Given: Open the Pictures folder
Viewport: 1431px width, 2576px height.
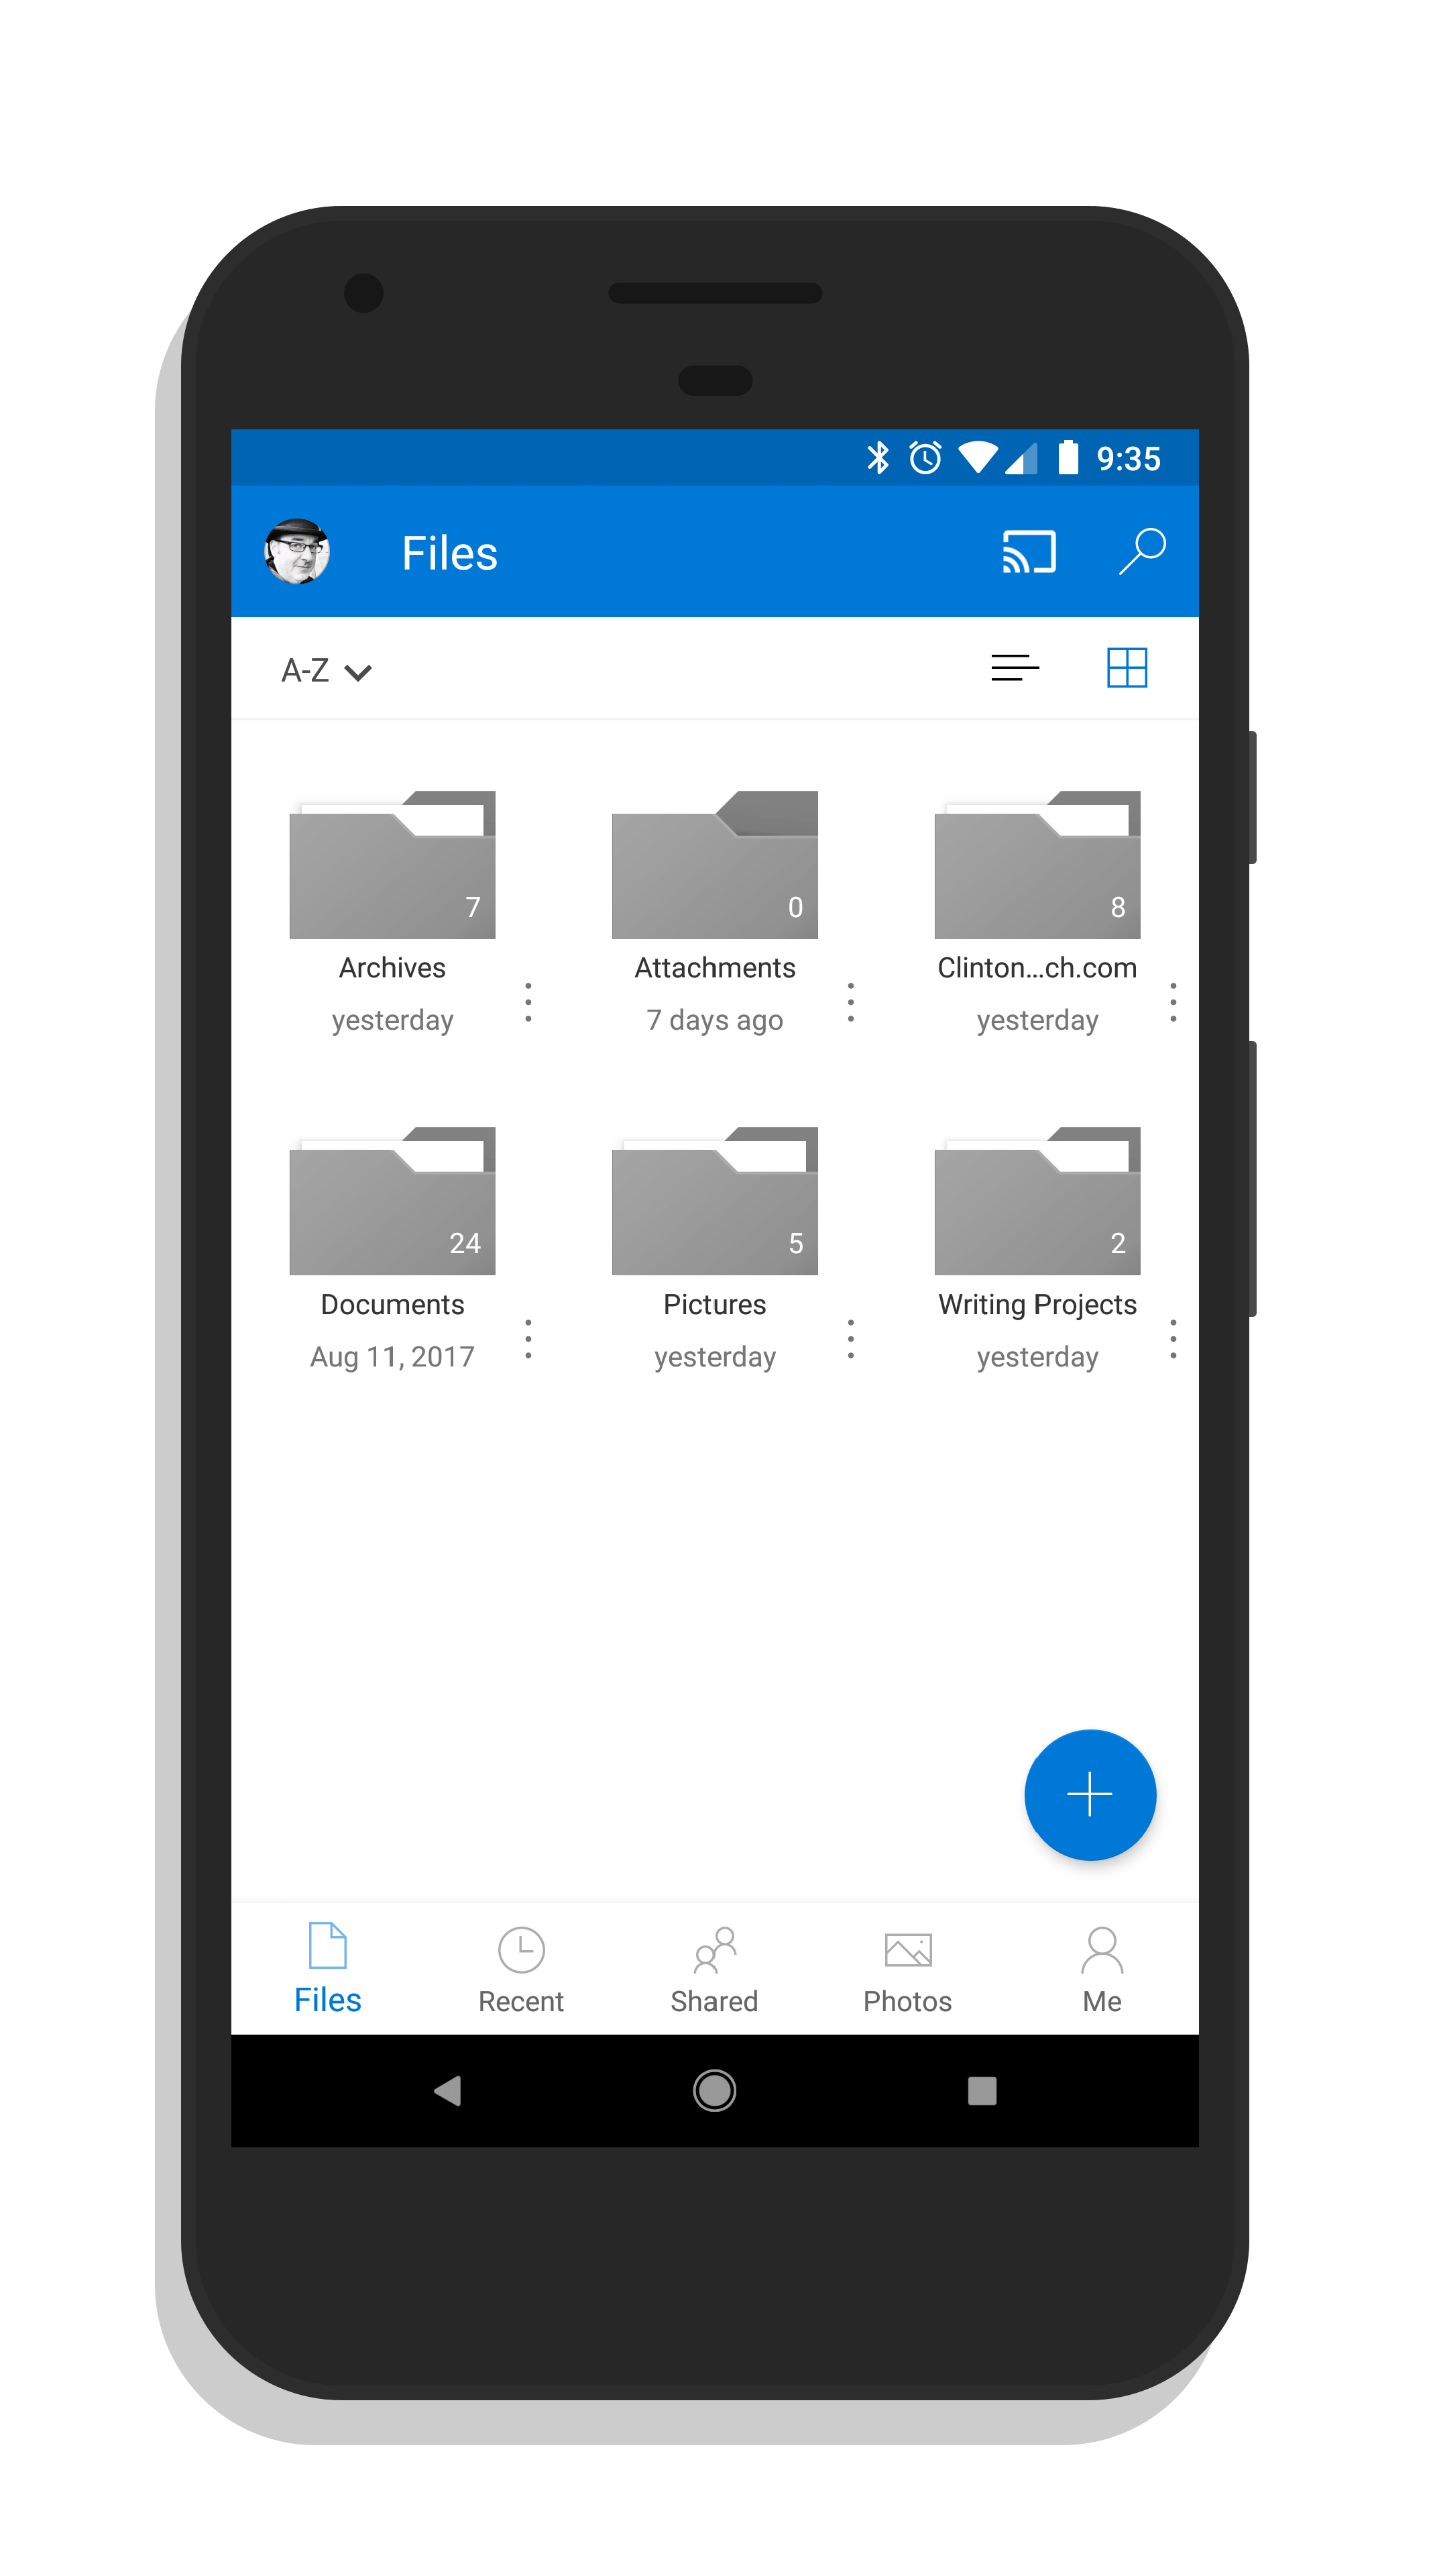Looking at the screenshot, I should 715,1200.
